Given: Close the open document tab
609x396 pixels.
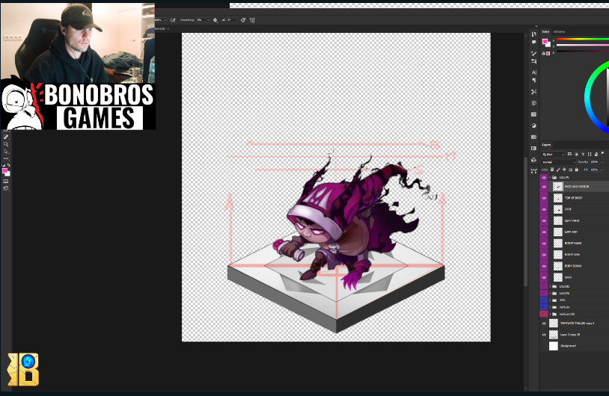Looking at the screenshot, I should pos(168,28).
